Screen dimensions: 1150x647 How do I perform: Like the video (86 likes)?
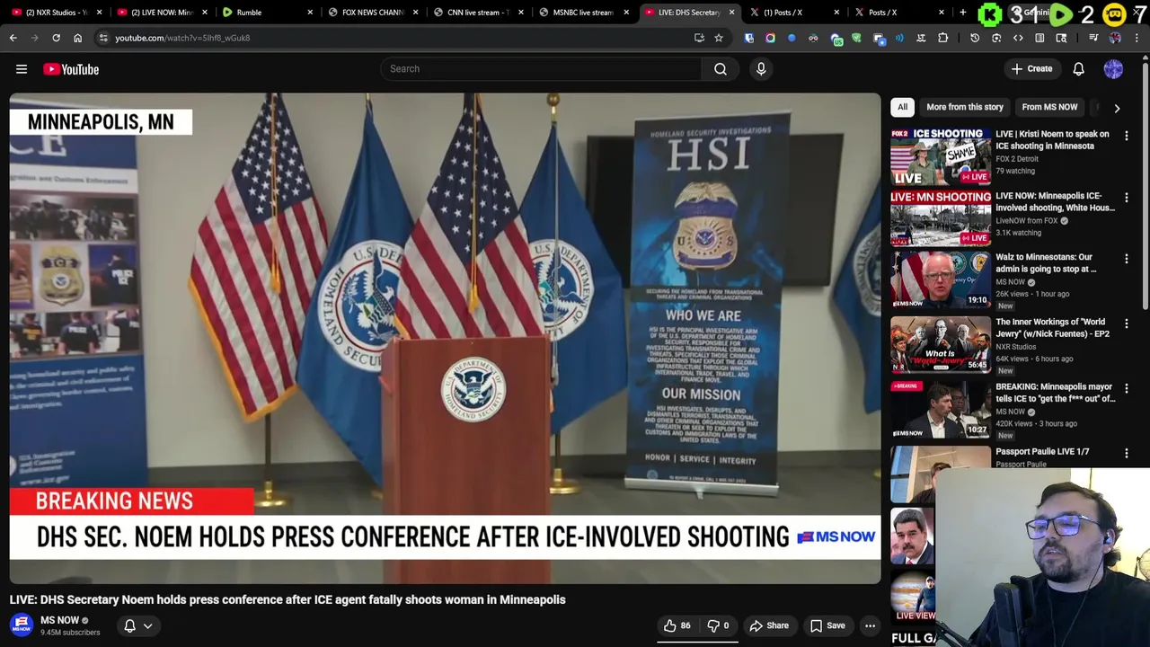pyautogui.click(x=677, y=625)
